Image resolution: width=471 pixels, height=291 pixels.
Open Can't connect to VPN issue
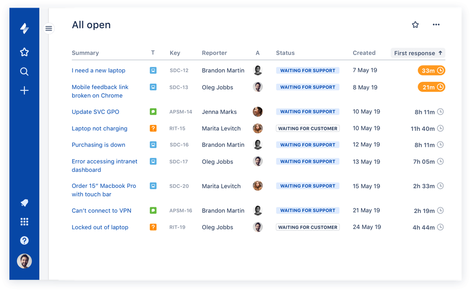tap(101, 210)
